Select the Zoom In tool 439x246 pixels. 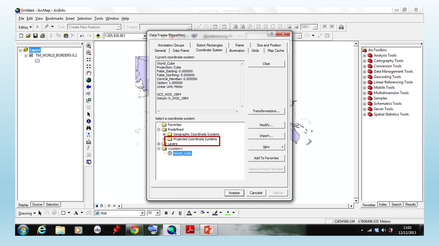point(89,46)
